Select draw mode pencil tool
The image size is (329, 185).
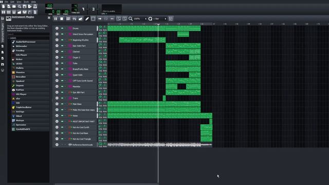tap(87, 18)
